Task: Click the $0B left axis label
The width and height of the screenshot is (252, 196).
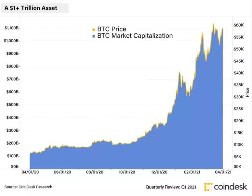Action: coord(15,167)
